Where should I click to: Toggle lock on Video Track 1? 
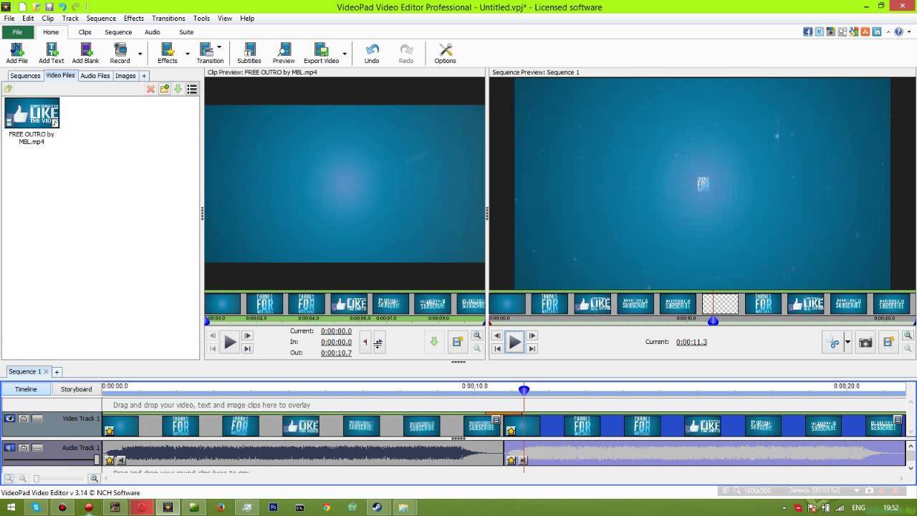24,419
